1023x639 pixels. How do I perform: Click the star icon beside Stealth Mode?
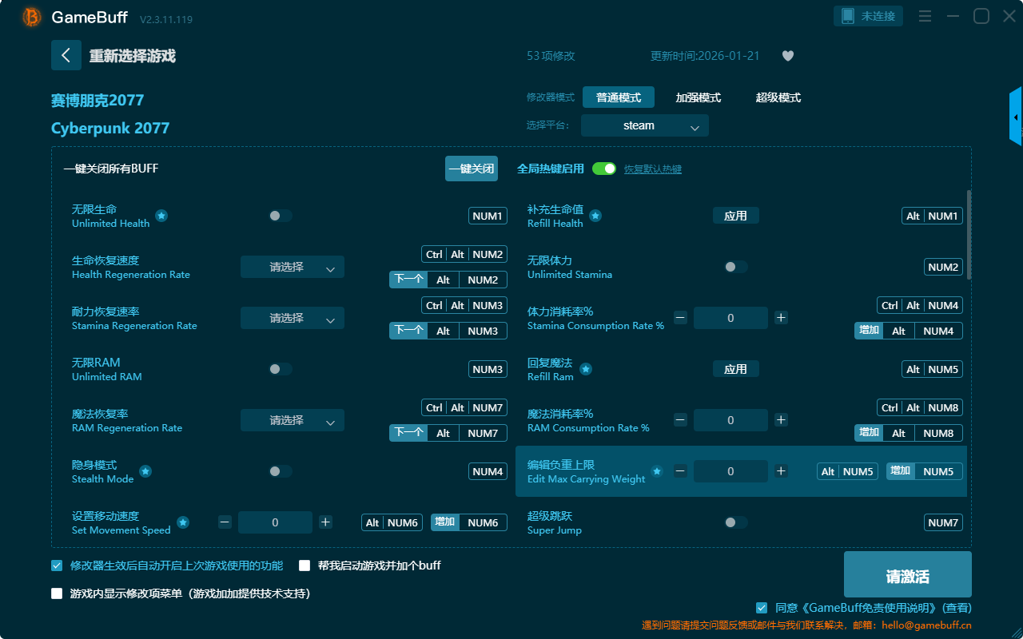145,471
